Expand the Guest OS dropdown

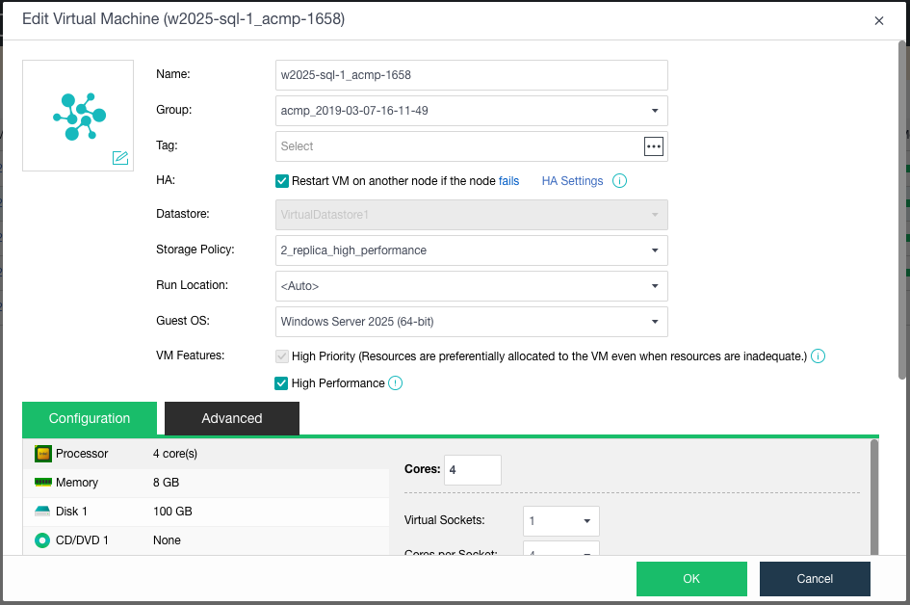pos(655,322)
